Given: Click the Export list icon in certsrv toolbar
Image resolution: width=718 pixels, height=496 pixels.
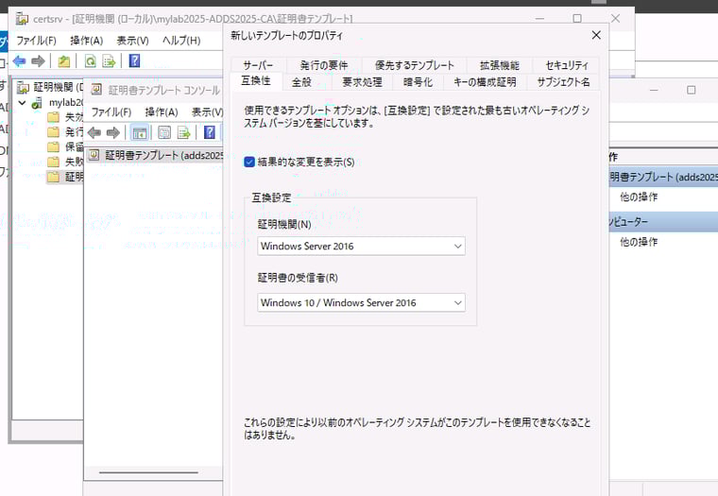Looking at the screenshot, I should pos(109,60).
